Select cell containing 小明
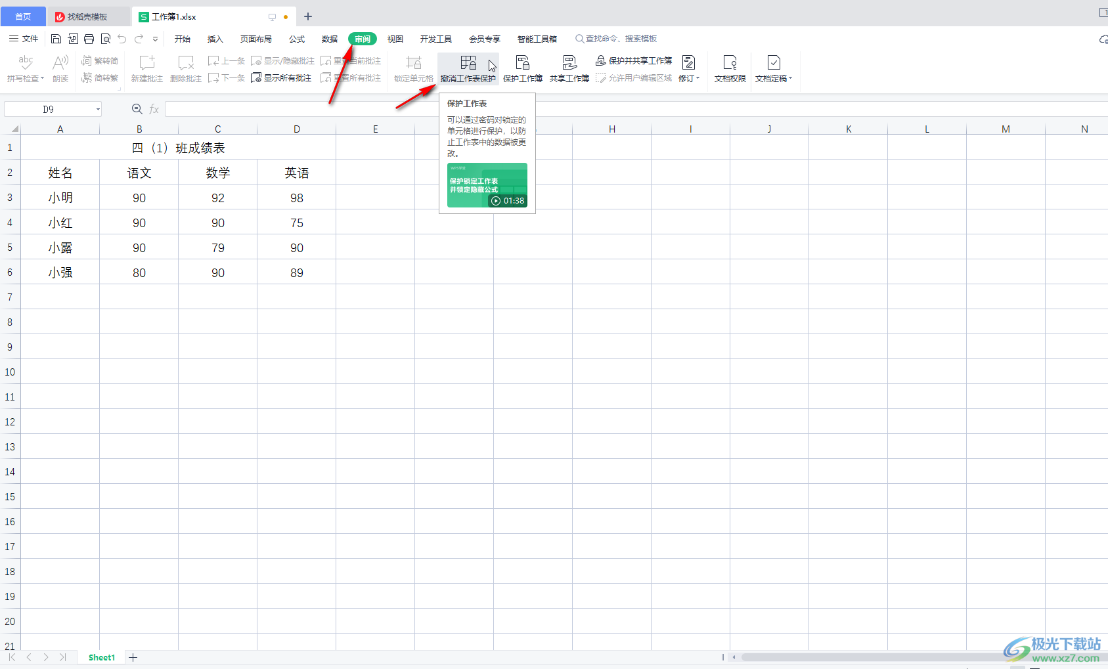 click(x=60, y=198)
